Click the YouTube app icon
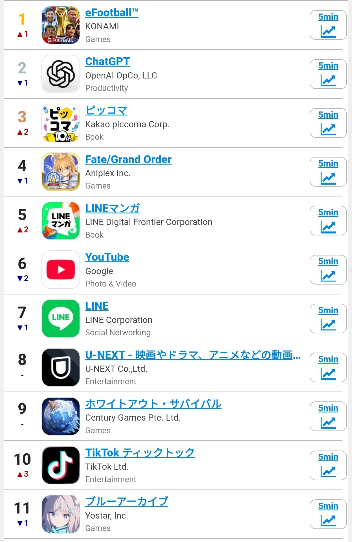The image size is (352, 542). 61,270
